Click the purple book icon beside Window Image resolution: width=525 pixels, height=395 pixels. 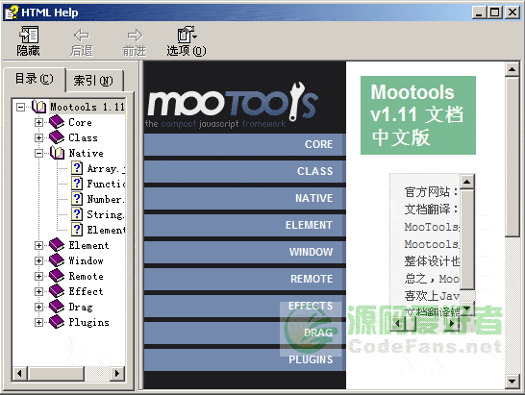point(57,260)
